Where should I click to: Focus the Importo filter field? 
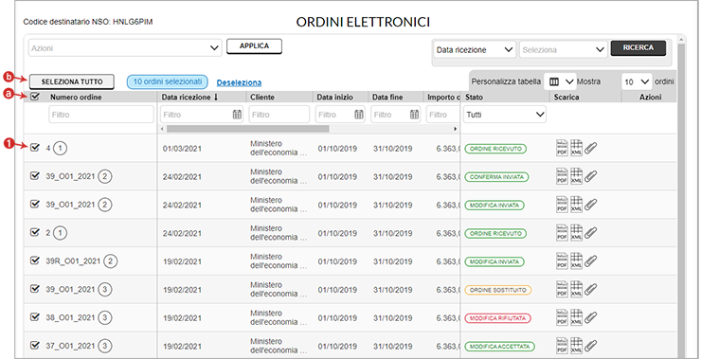442,115
